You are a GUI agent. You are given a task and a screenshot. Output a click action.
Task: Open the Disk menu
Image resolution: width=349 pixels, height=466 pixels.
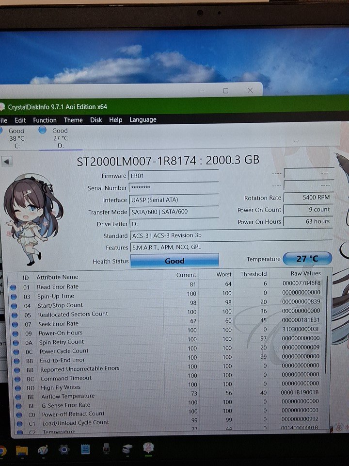(x=96, y=120)
